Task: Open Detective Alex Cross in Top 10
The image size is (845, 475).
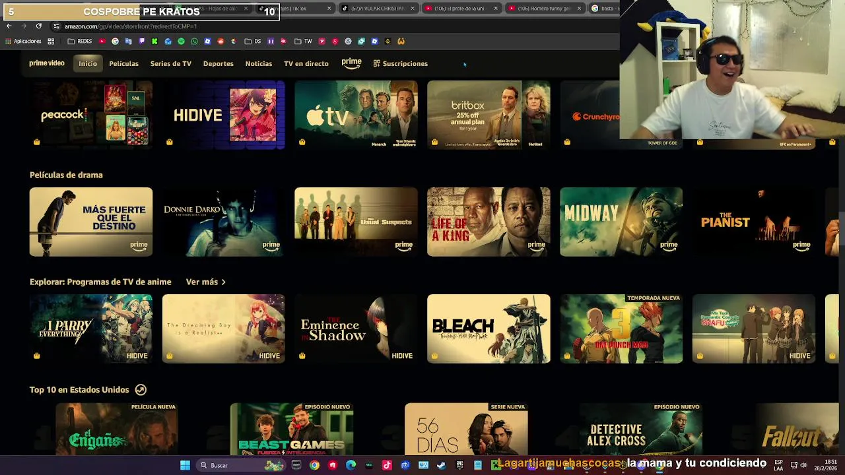Action: [640, 429]
